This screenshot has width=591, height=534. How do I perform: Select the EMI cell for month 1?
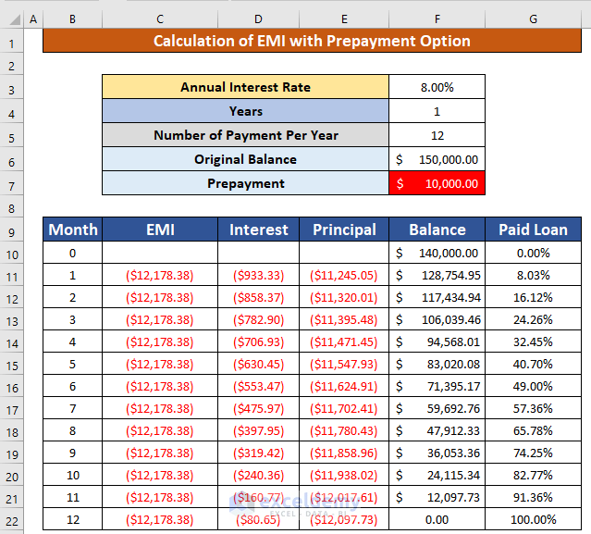(160, 275)
